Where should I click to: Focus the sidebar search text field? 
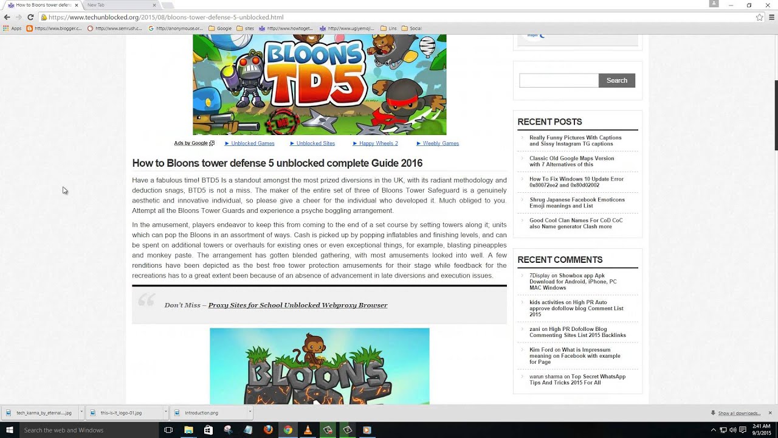(x=559, y=80)
